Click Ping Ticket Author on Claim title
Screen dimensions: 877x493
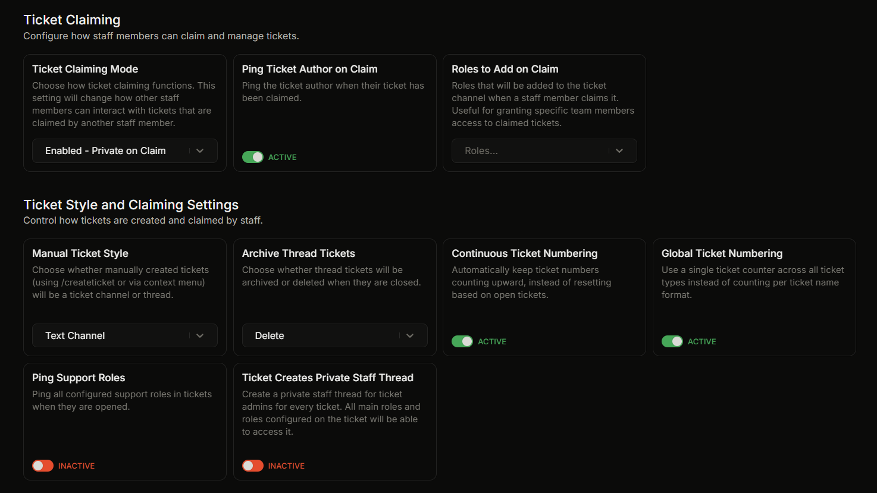pos(310,69)
